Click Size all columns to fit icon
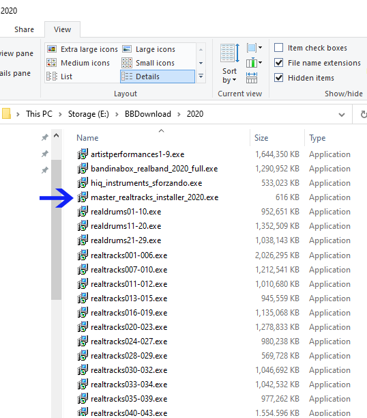 (x=252, y=78)
